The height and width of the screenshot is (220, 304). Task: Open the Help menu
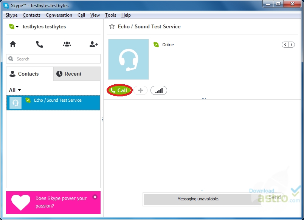pos(126,15)
